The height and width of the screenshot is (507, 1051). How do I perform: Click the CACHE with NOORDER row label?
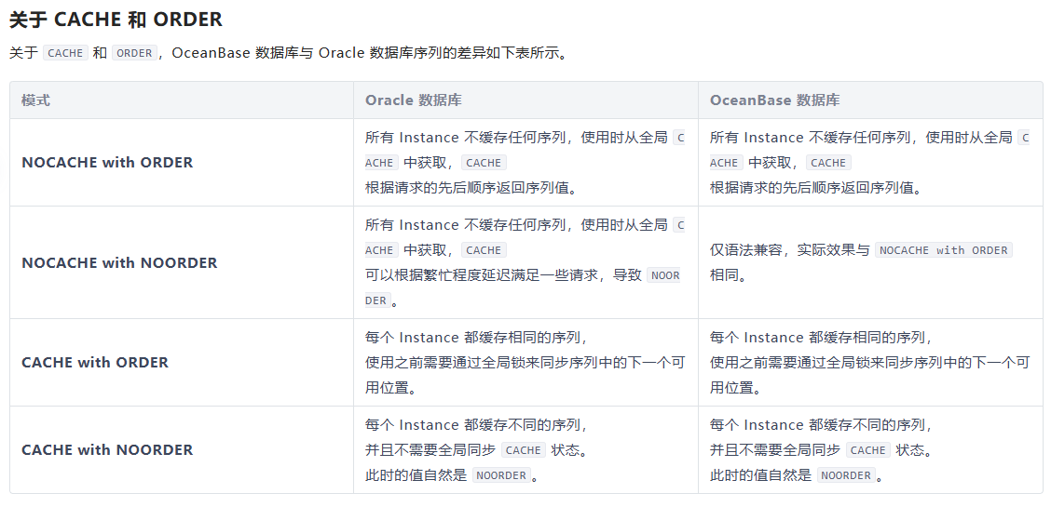[107, 450]
